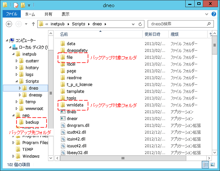Sort by 更新日時 column header
The width and height of the screenshot is (220, 171).
pyautogui.click(x=153, y=34)
